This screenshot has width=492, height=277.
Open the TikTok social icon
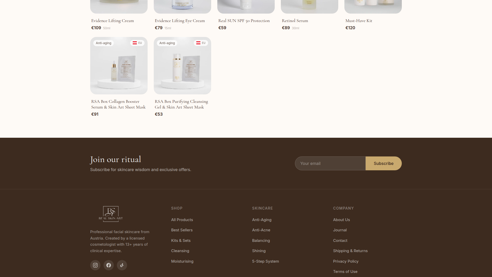(122, 265)
